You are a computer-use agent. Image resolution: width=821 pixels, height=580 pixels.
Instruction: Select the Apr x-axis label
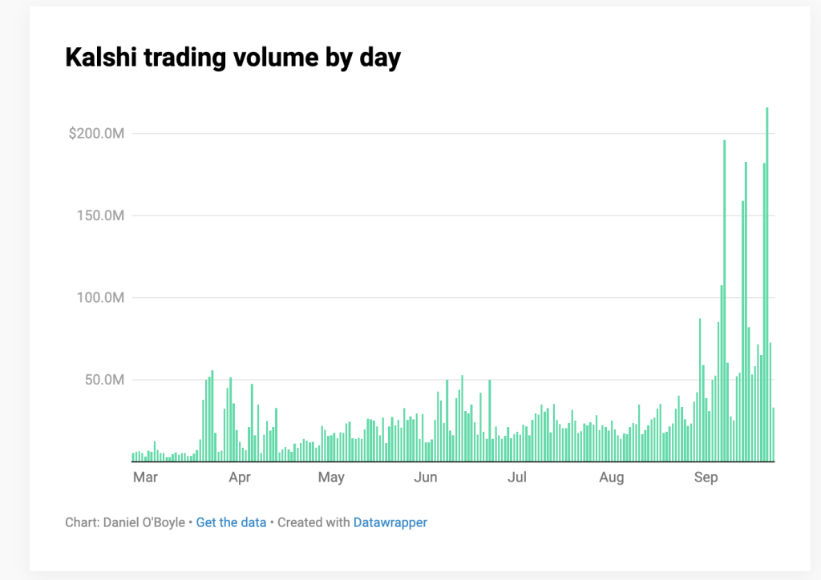[x=239, y=478]
